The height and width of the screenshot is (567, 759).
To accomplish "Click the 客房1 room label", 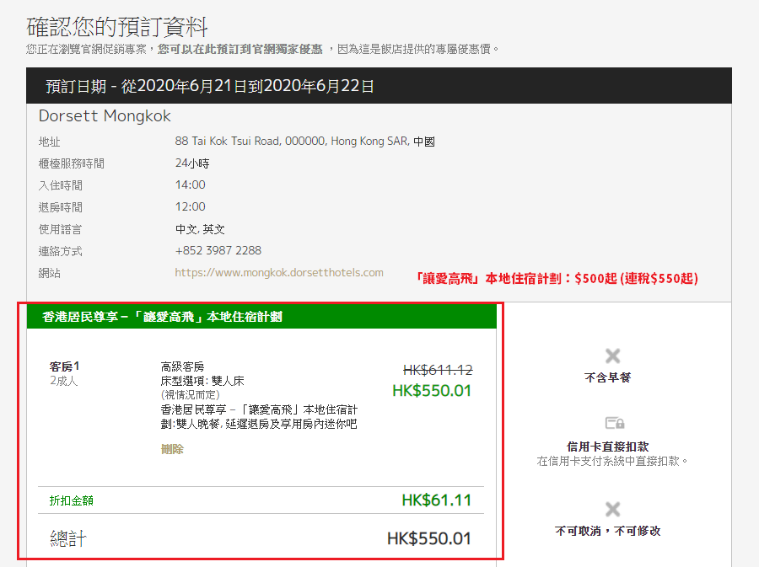I will 64,366.
